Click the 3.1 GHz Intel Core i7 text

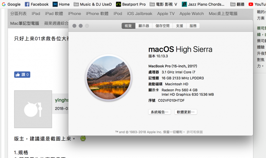pos(178,72)
